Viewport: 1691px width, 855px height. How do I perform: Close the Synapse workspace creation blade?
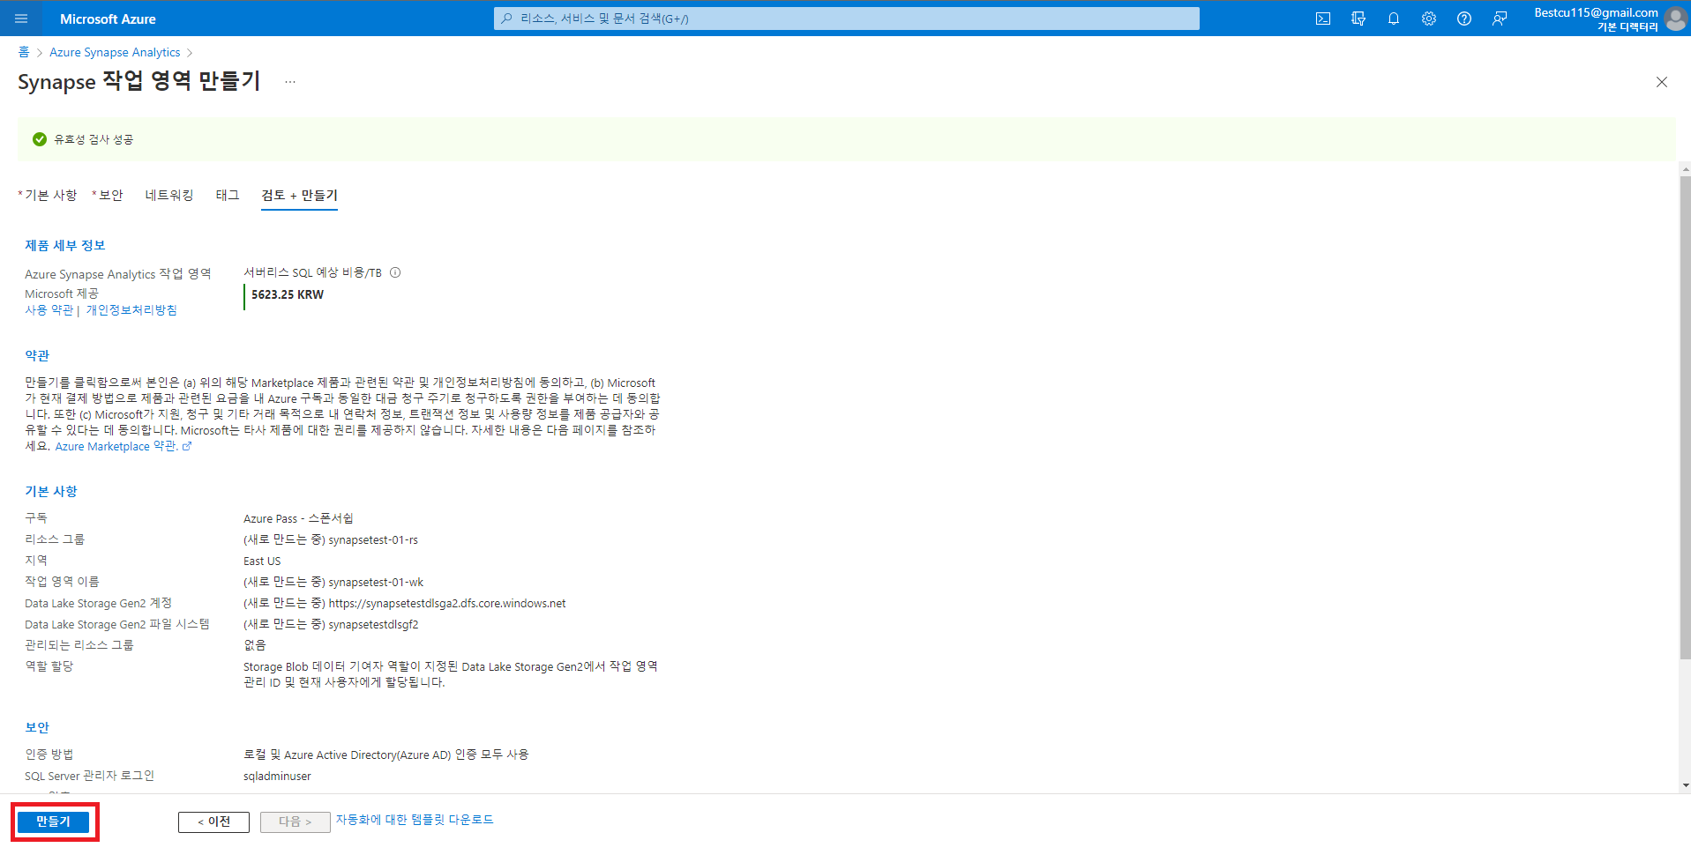point(1662,82)
